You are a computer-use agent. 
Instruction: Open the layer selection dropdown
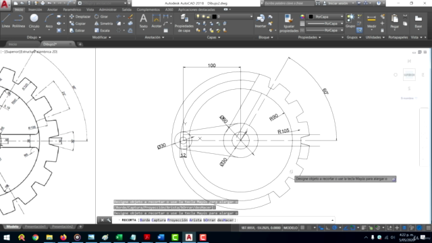click(x=224, y=16)
